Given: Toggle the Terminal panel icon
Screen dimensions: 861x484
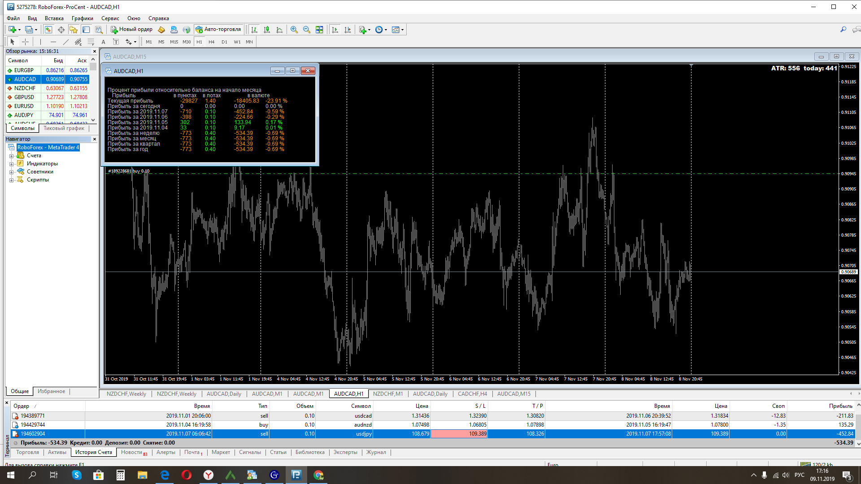Looking at the screenshot, I should (86, 30).
